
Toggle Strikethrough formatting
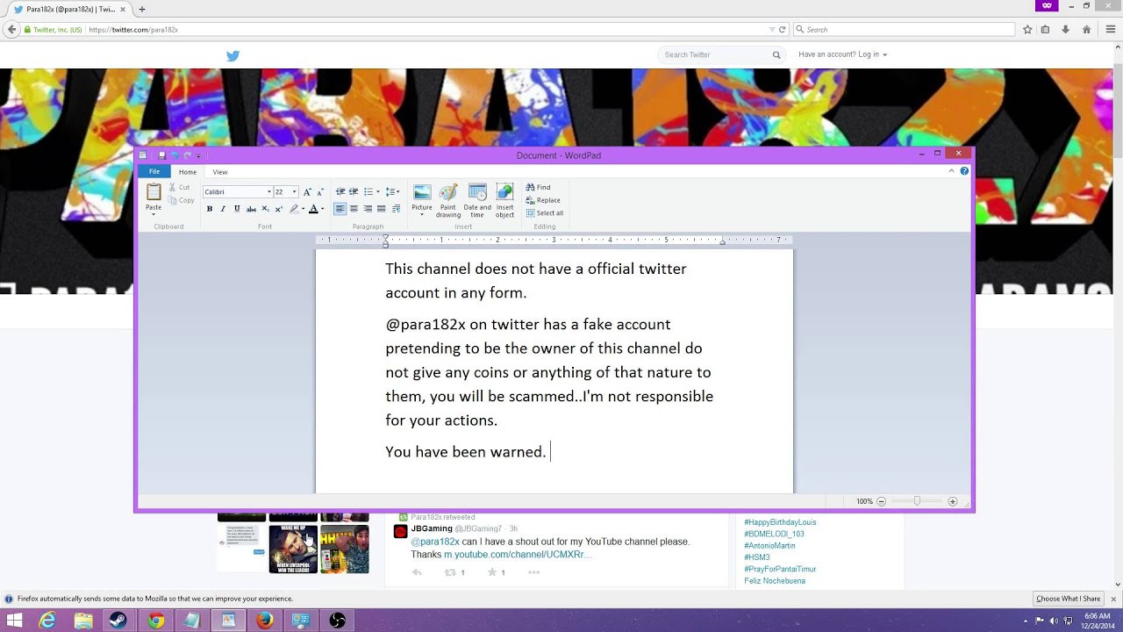251,209
